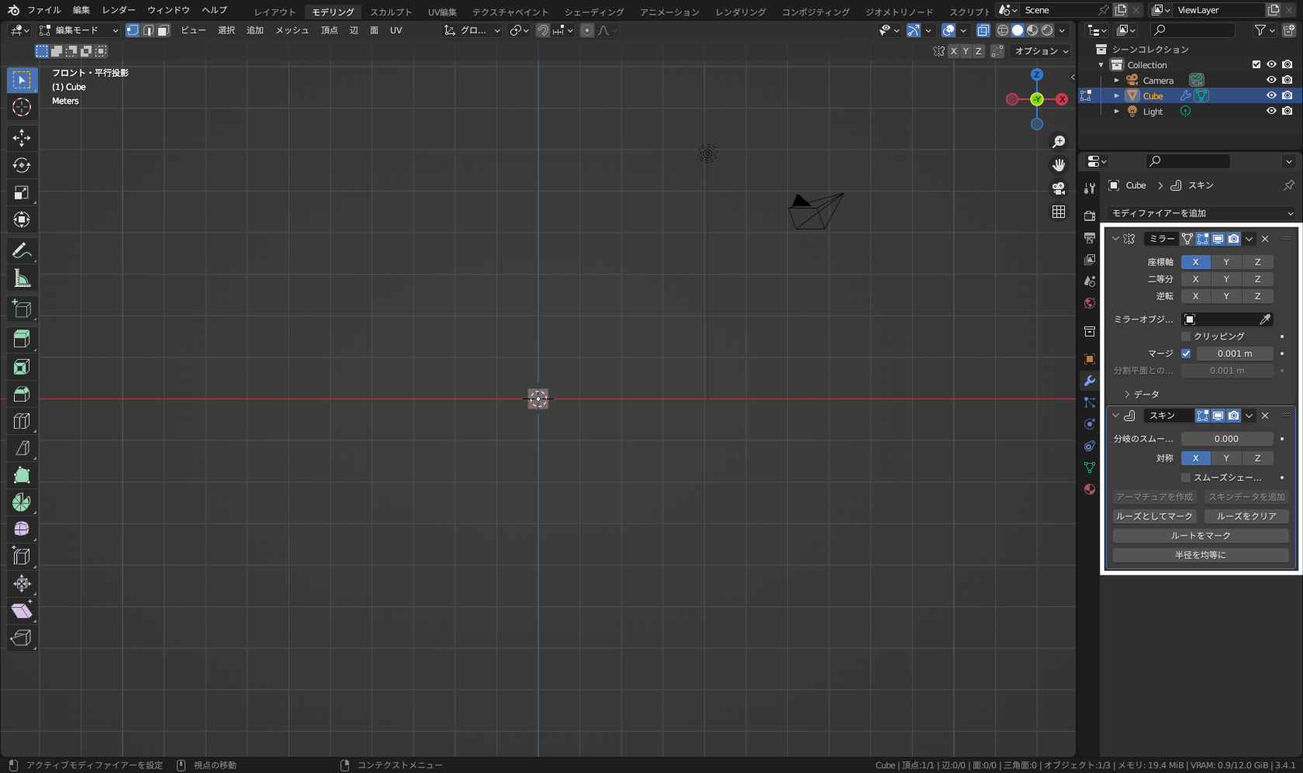This screenshot has height=773, width=1303.
Task: Switch to vertex select mode
Action: (133, 30)
